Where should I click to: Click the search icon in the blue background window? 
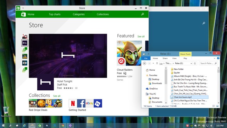pos(204,23)
